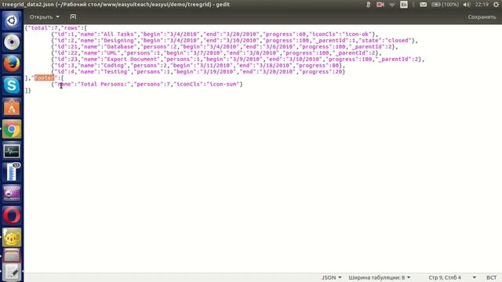Launch Google Chrome from the dock
The image size is (502, 282).
point(12,129)
